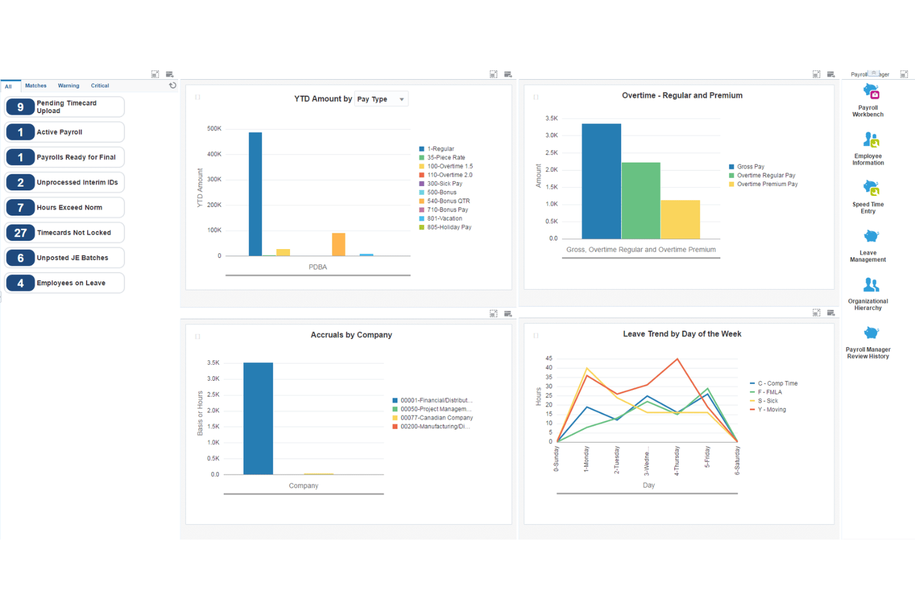Toggle the 300-Sick Pay legend entry
This screenshot has width=915, height=610.
(x=441, y=184)
